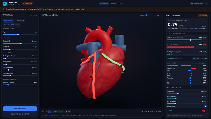Viewport: 211px width, 119px height.
Task: Isolate all vessels with the All chip
Action: click(x=49, y=111)
